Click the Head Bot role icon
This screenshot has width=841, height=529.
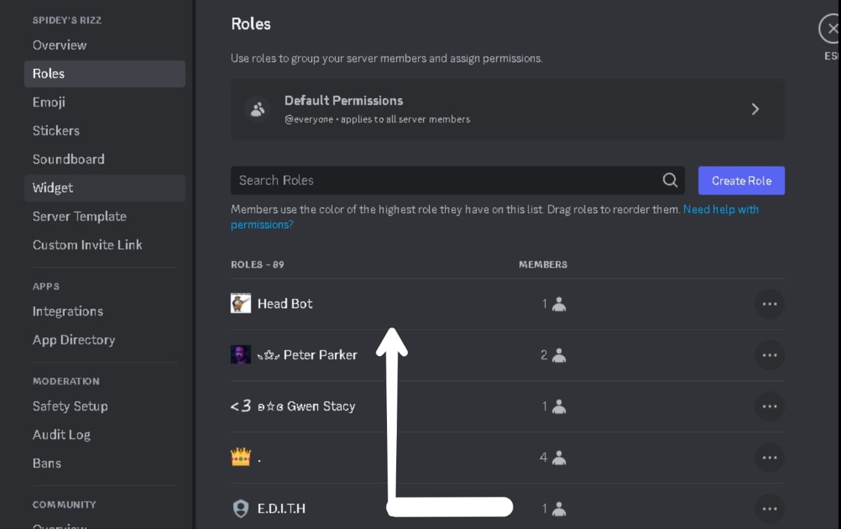pos(240,304)
